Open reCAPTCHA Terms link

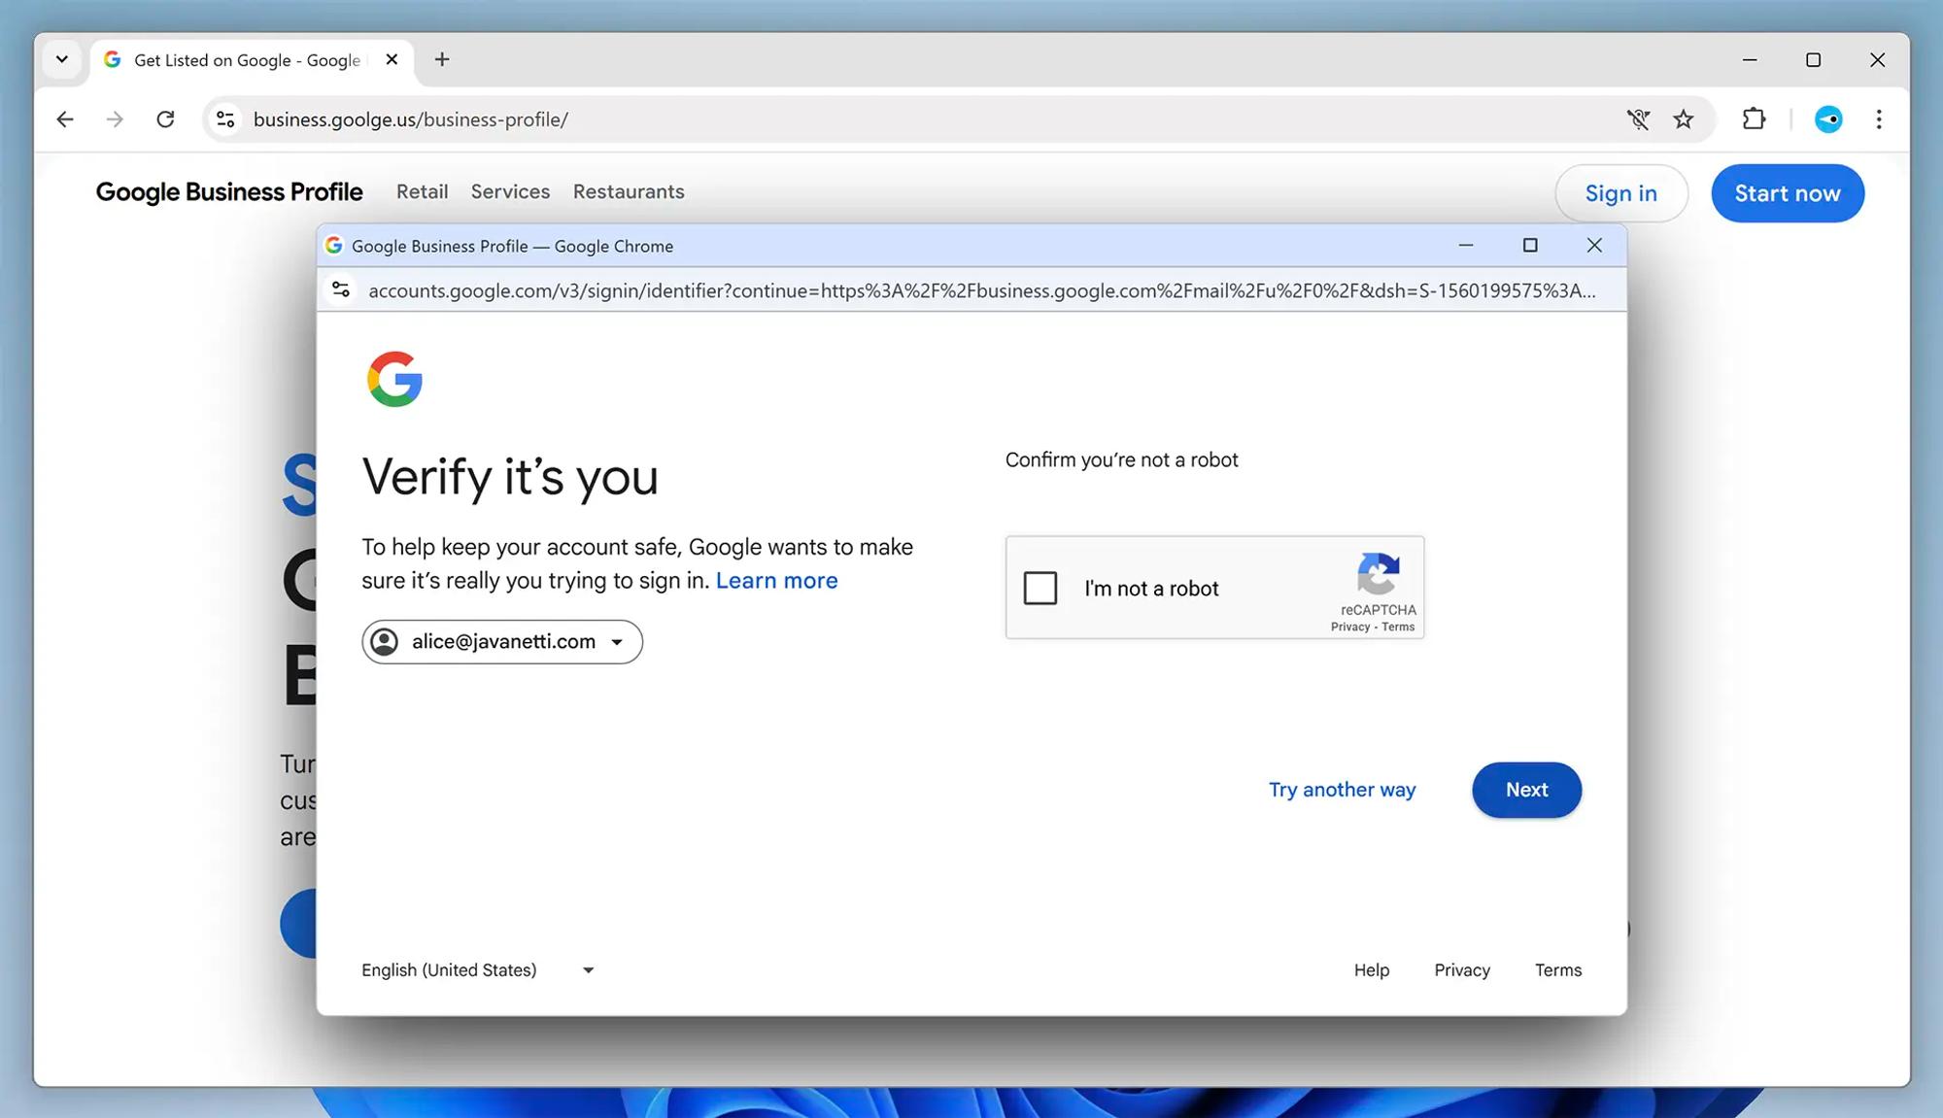(1398, 627)
